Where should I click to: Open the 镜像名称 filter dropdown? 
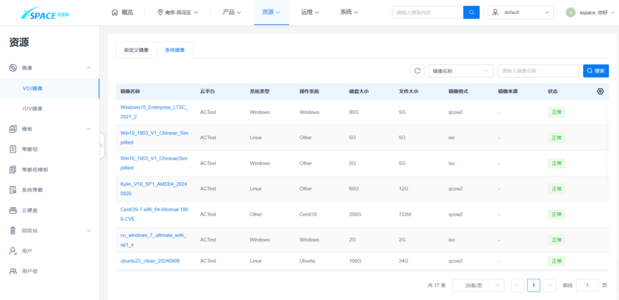pyautogui.click(x=461, y=71)
